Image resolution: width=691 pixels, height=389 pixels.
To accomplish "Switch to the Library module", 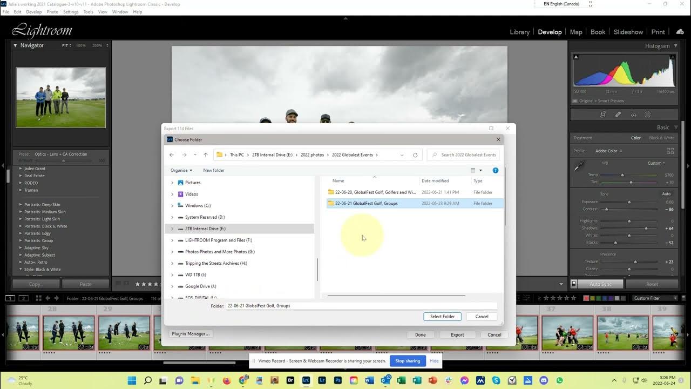I will click(520, 32).
